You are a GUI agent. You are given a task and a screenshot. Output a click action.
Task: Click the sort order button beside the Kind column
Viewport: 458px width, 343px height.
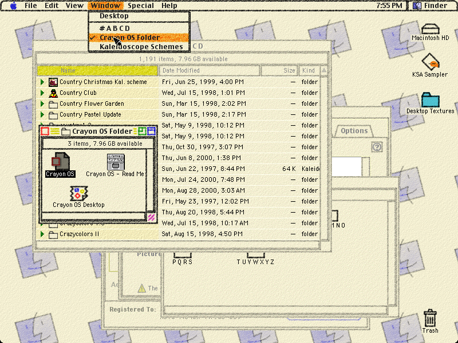pos(324,70)
